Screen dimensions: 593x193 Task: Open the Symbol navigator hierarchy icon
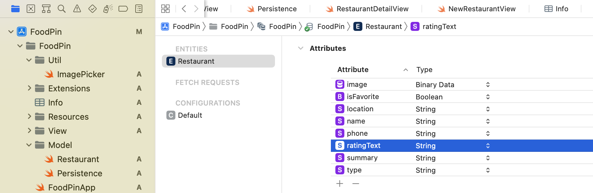point(46,9)
